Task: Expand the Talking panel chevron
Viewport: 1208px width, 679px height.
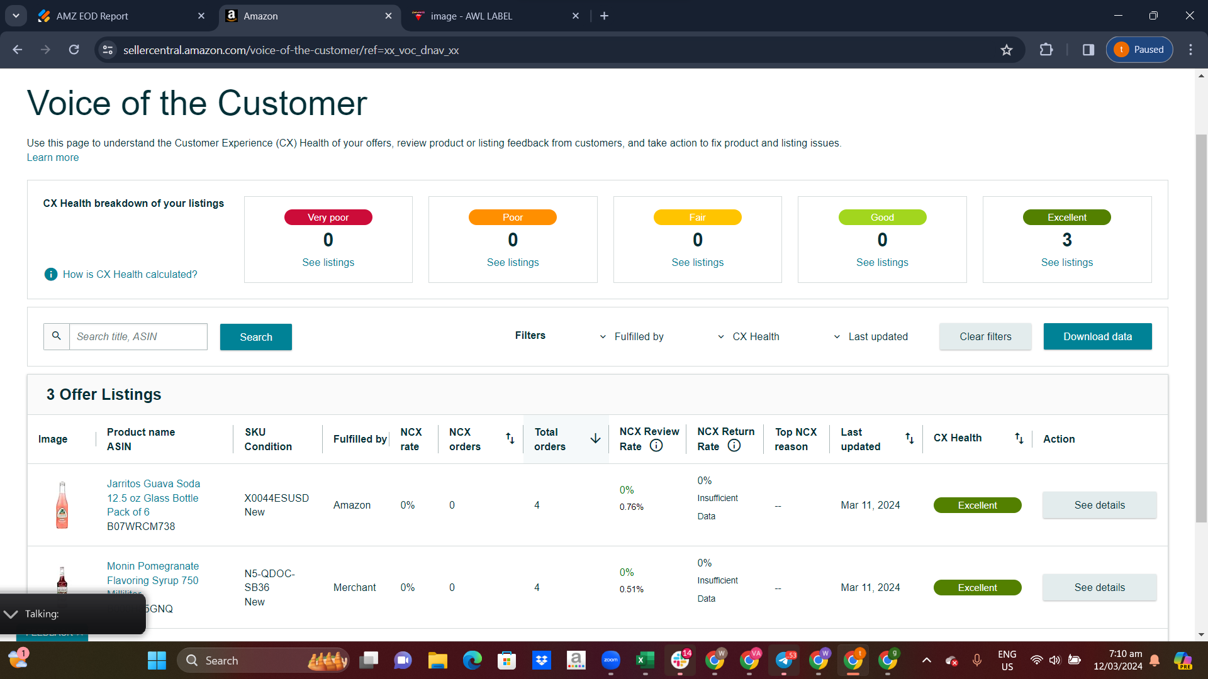Action: pyautogui.click(x=11, y=614)
